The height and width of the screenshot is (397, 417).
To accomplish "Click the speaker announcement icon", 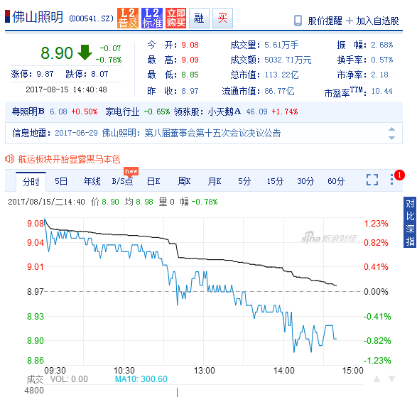I will 9,159.
